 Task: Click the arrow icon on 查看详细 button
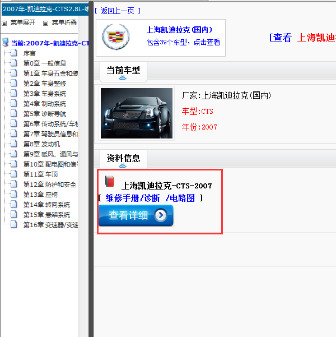tap(160, 216)
